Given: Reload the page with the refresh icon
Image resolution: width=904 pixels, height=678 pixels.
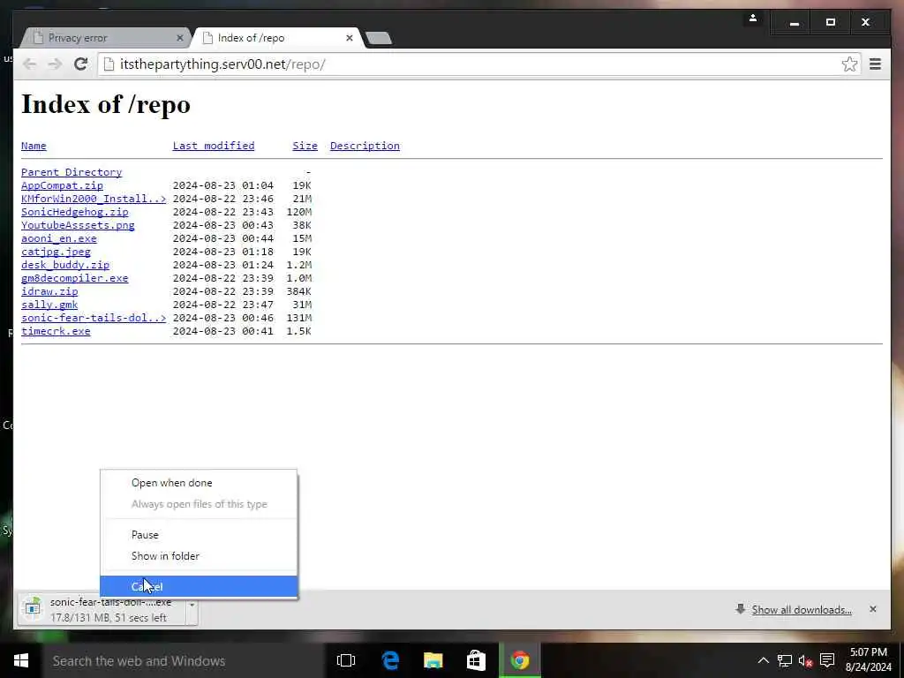Looking at the screenshot, I should tap(80, 64).
